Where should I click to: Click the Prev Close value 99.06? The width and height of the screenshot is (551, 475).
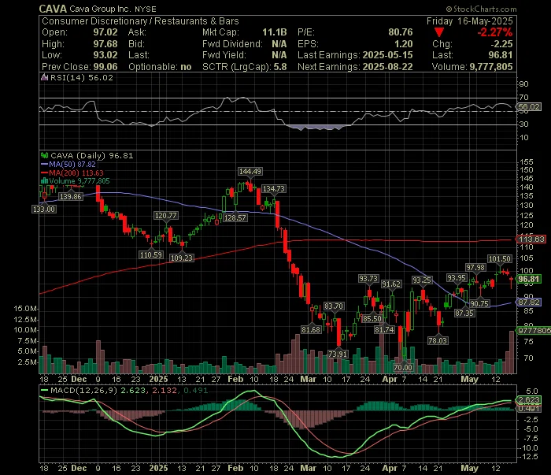coord(105,67)
